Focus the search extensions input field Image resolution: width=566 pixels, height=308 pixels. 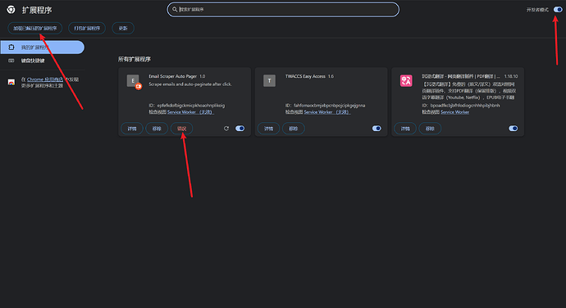click(x=283, y=9)
